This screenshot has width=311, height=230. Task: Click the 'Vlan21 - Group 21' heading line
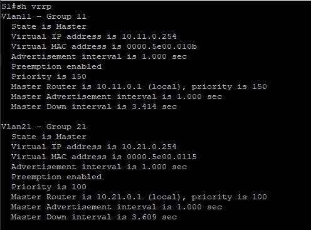tap(44, 127)
